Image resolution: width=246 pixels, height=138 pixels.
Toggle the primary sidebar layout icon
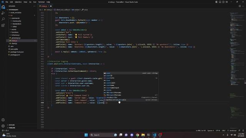[x=216, y=2]
